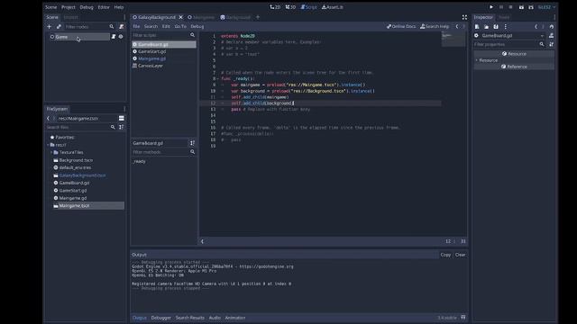The width and height of the screenshot is (577, 324).
Task: Switch to the Import dock tab
Action: tap(70, 17)
